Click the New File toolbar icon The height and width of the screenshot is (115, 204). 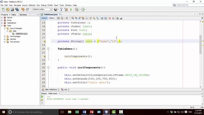[x=3, y=9]
